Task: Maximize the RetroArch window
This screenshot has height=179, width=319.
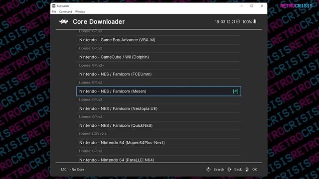Action: pos(252,6)
